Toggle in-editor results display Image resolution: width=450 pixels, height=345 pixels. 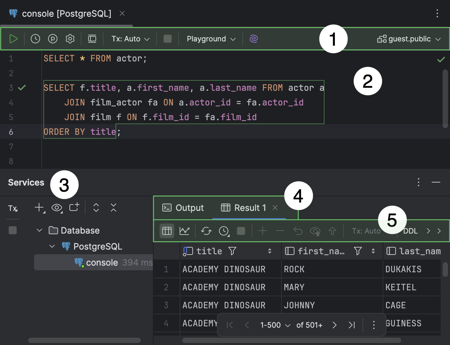tap(92, 39)
